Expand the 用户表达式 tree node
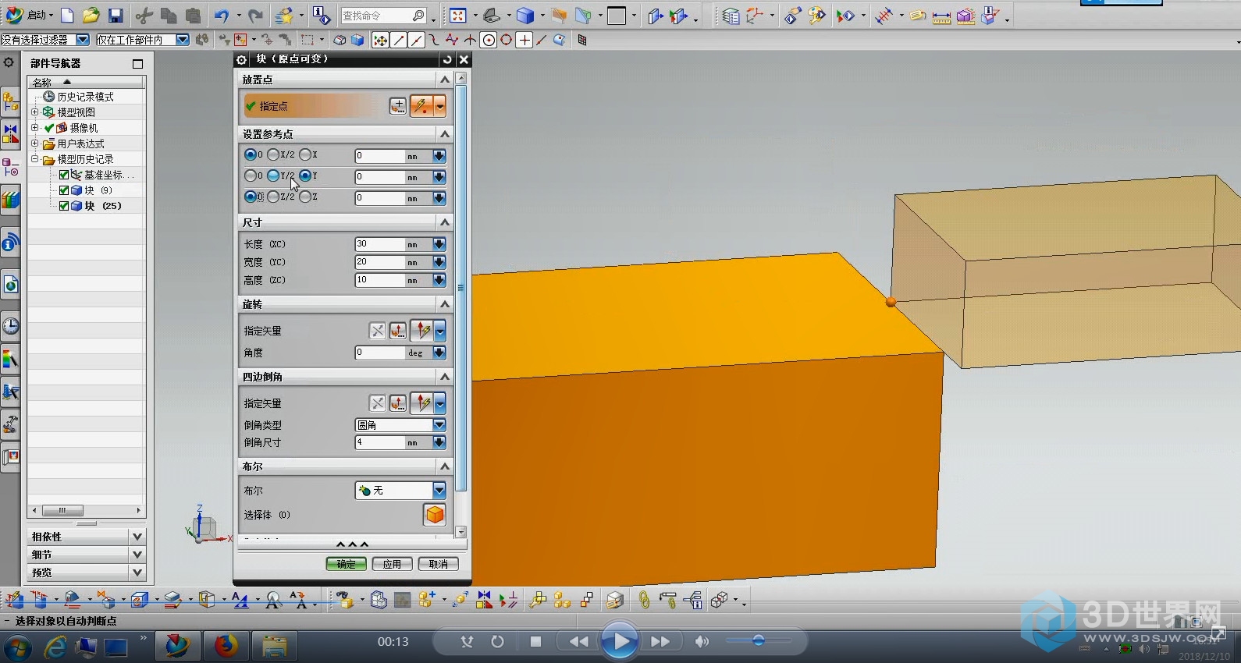 (x=34, y=144)
